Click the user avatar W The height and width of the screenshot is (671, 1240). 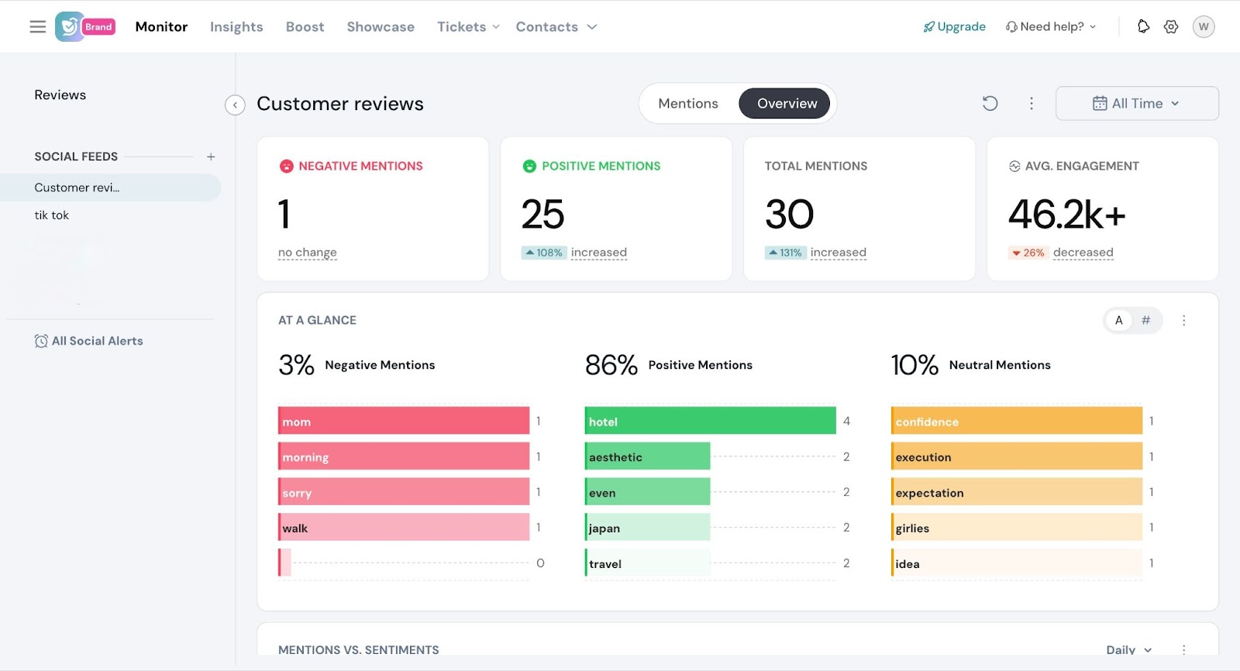[1203, 27]
